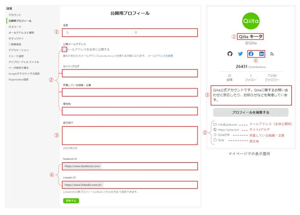Focus the 名 first name field
Viewport: 300px width, 215px height.
tap(96, 33)
